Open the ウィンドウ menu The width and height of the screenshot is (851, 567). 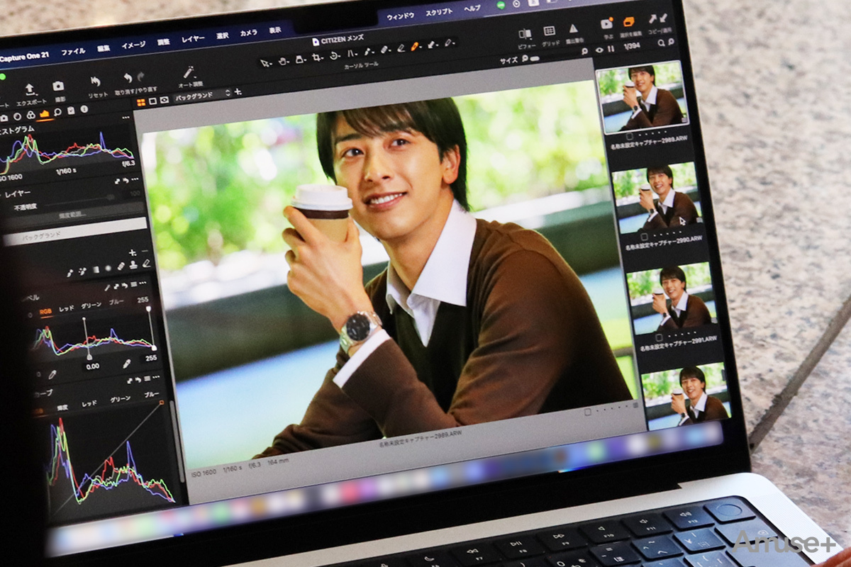click(x=401, y=15)
